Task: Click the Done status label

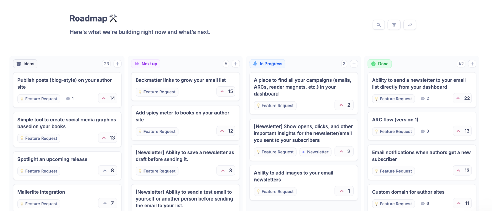Action: point(380,64)
